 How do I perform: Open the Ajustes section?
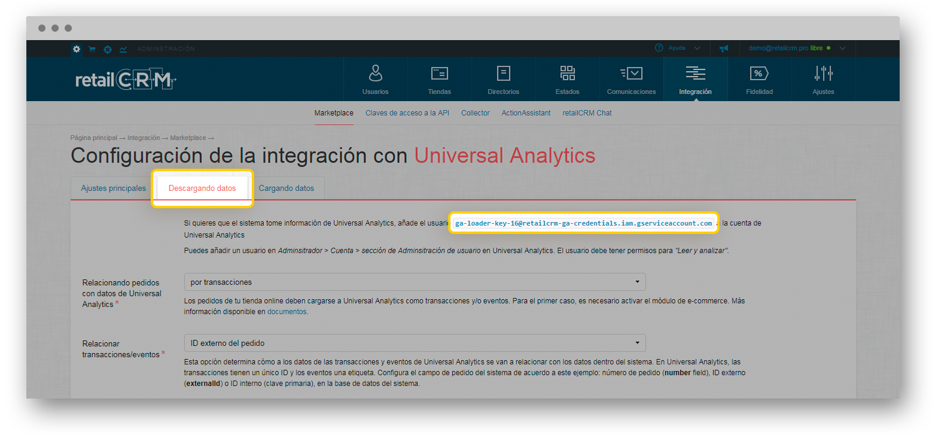point(824,79)
